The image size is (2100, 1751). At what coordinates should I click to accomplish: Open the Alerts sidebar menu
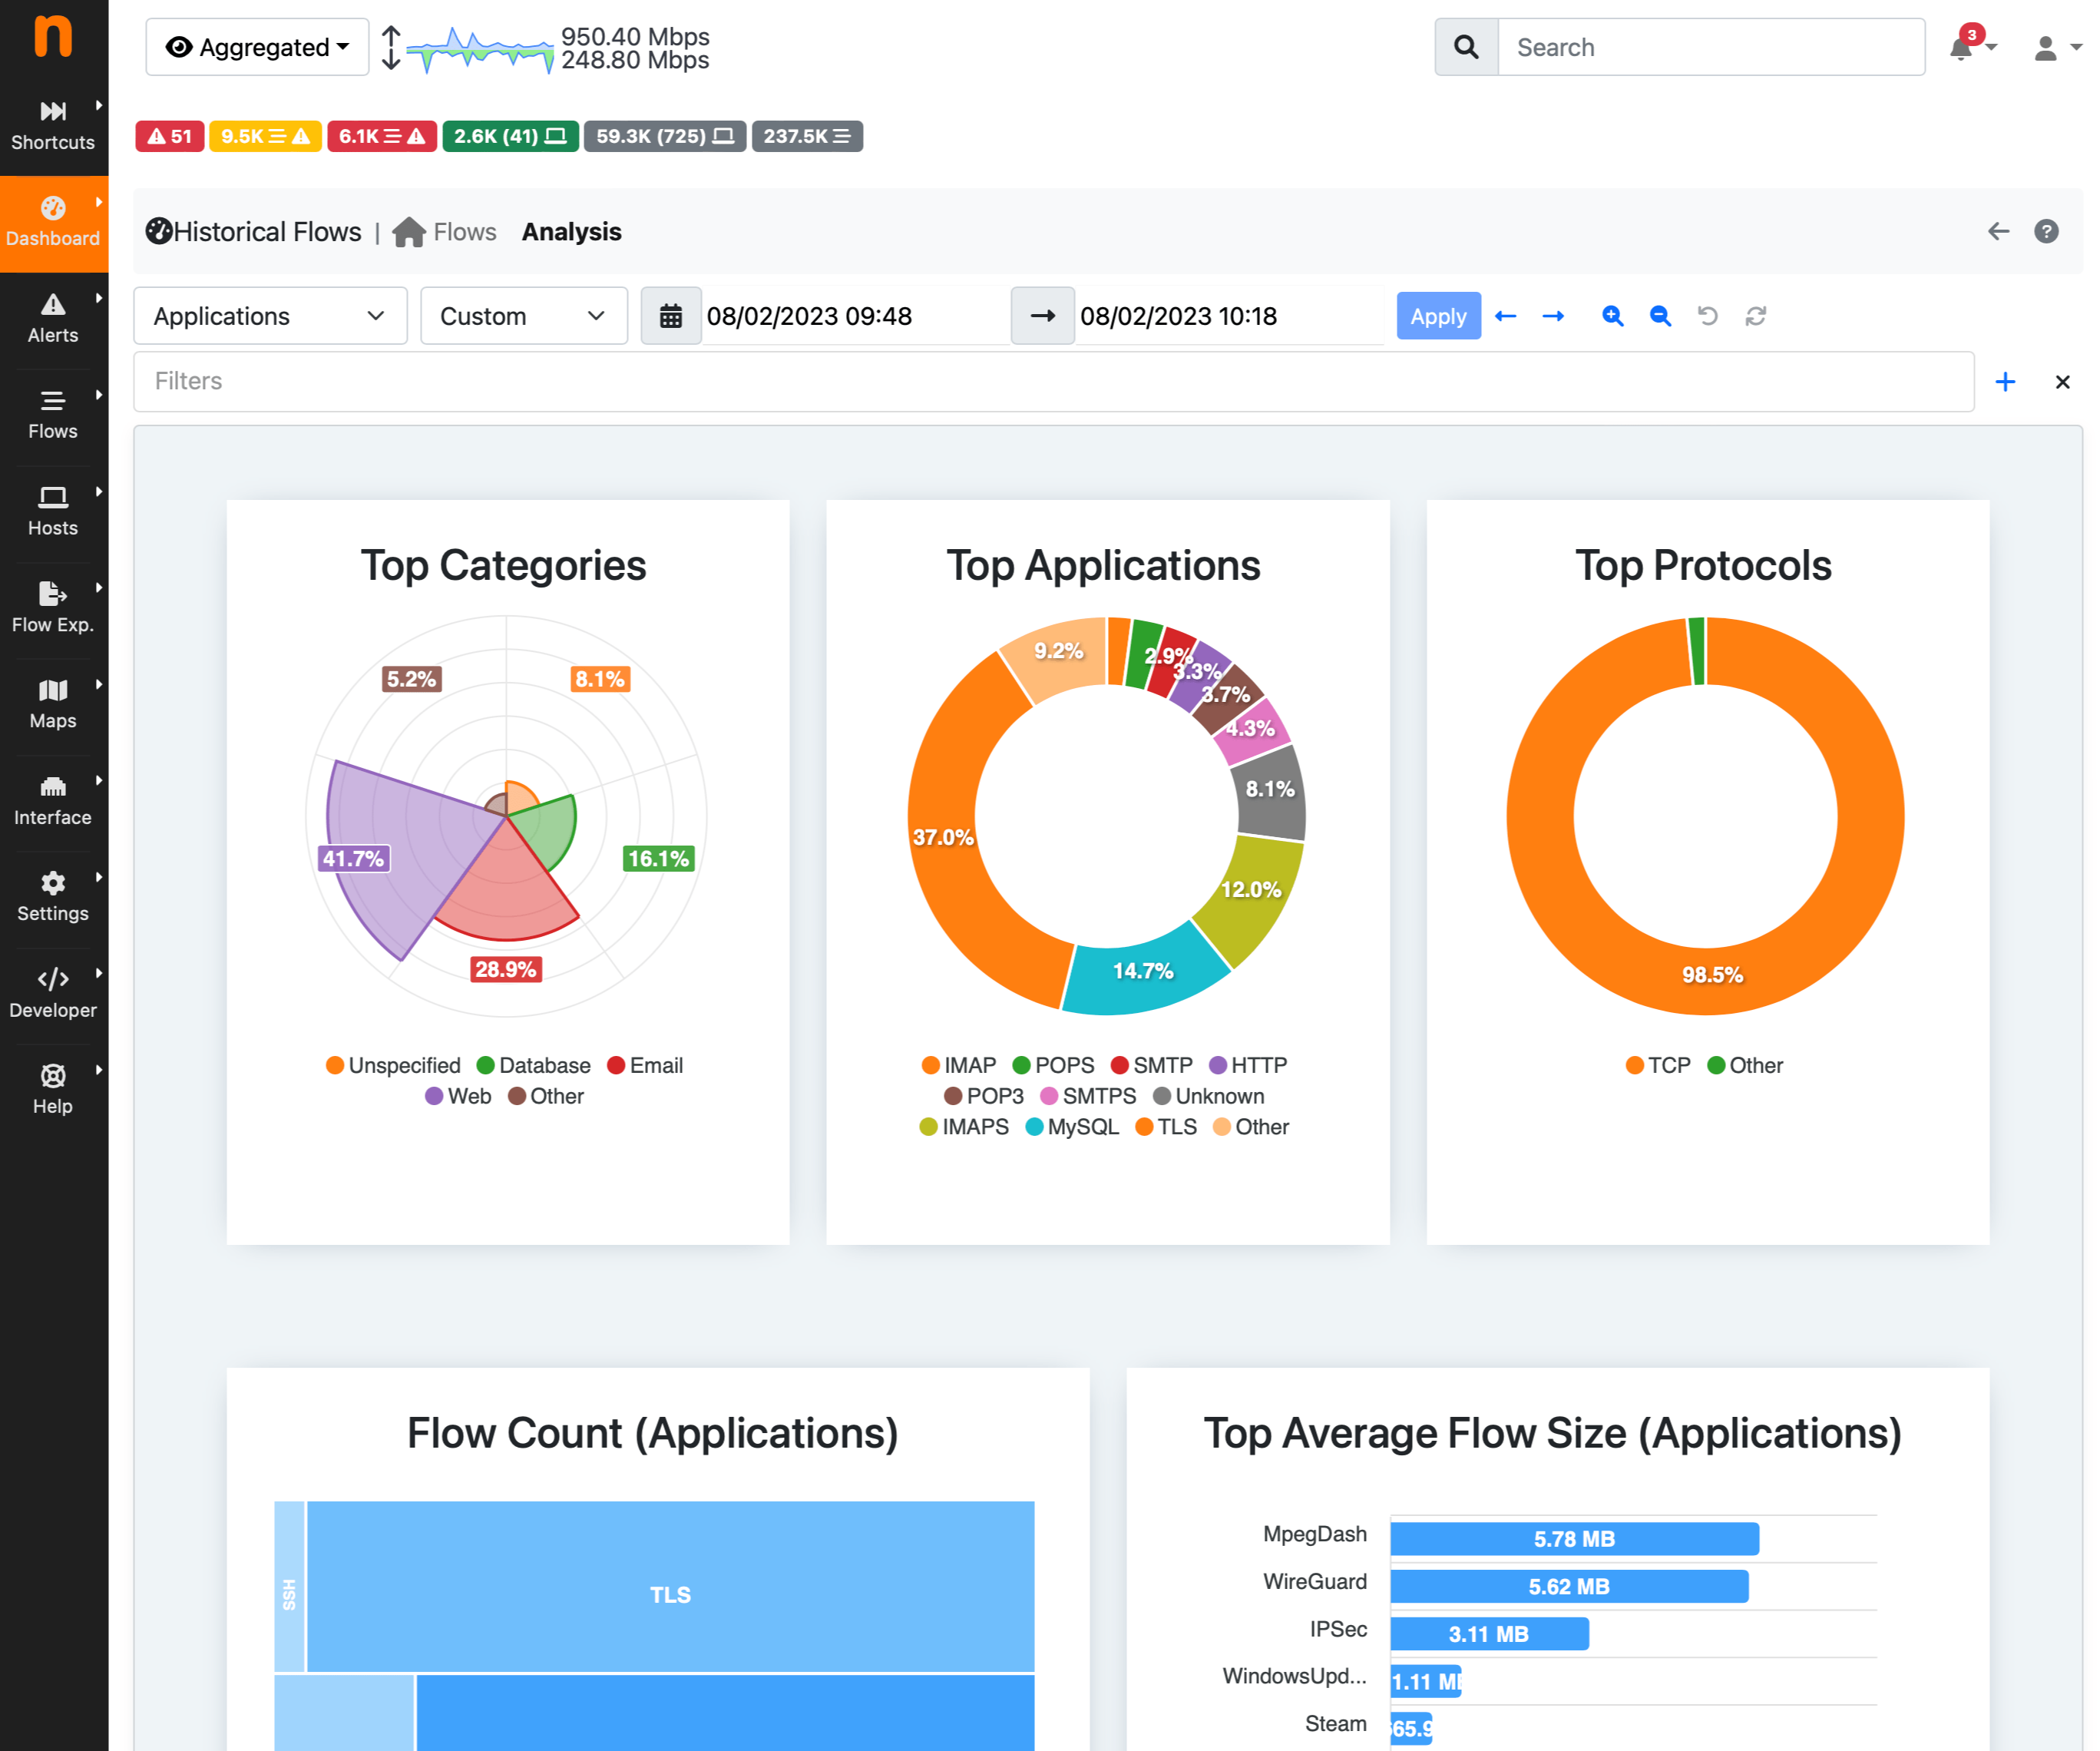[53, 318]
